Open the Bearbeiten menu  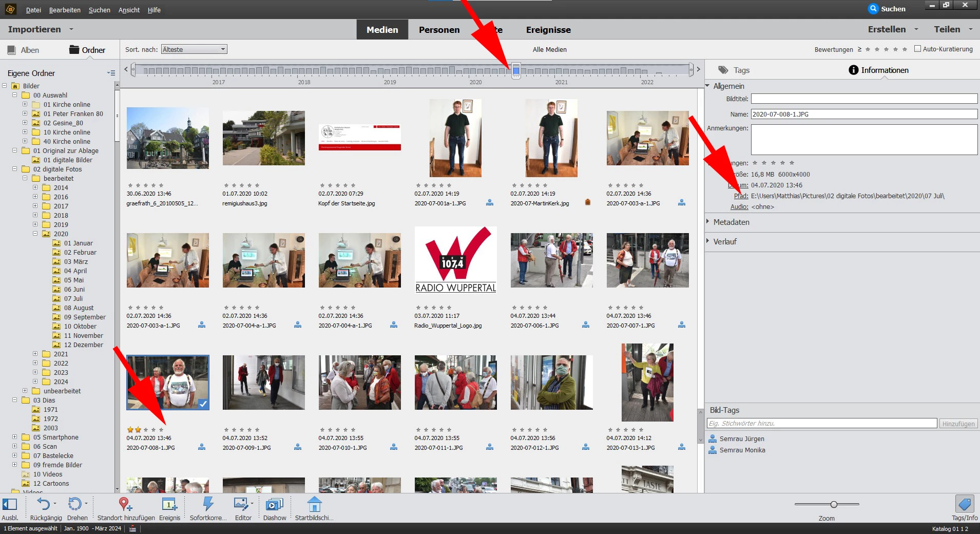(65, 10)
